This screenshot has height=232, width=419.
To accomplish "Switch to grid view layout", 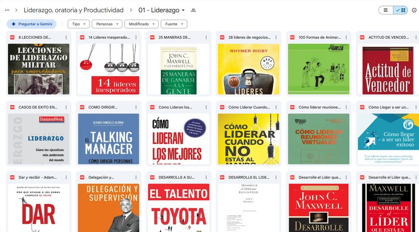I will pos(400,10).
